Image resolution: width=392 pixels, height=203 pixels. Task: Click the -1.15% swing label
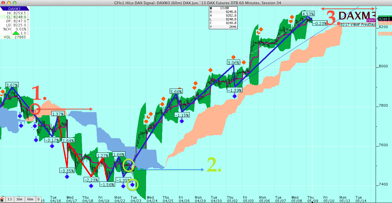coord(182,115)
